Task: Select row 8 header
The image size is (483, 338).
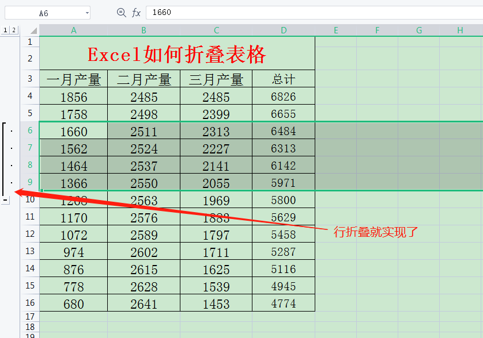Action: 30,165
